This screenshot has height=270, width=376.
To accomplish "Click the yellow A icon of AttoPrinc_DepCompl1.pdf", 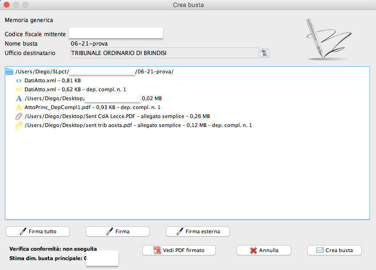I will [x=19, y=107].
